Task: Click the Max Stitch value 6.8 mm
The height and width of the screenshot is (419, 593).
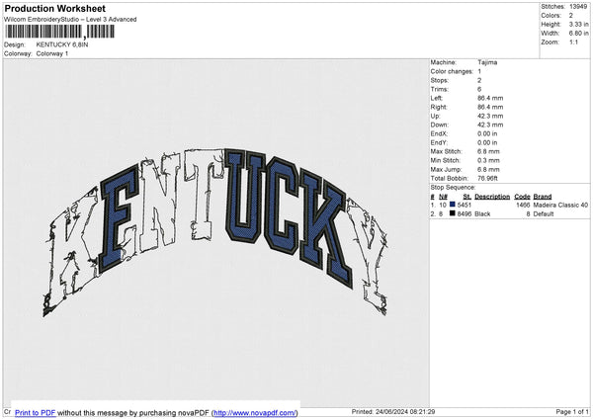Action: point(488,151)
